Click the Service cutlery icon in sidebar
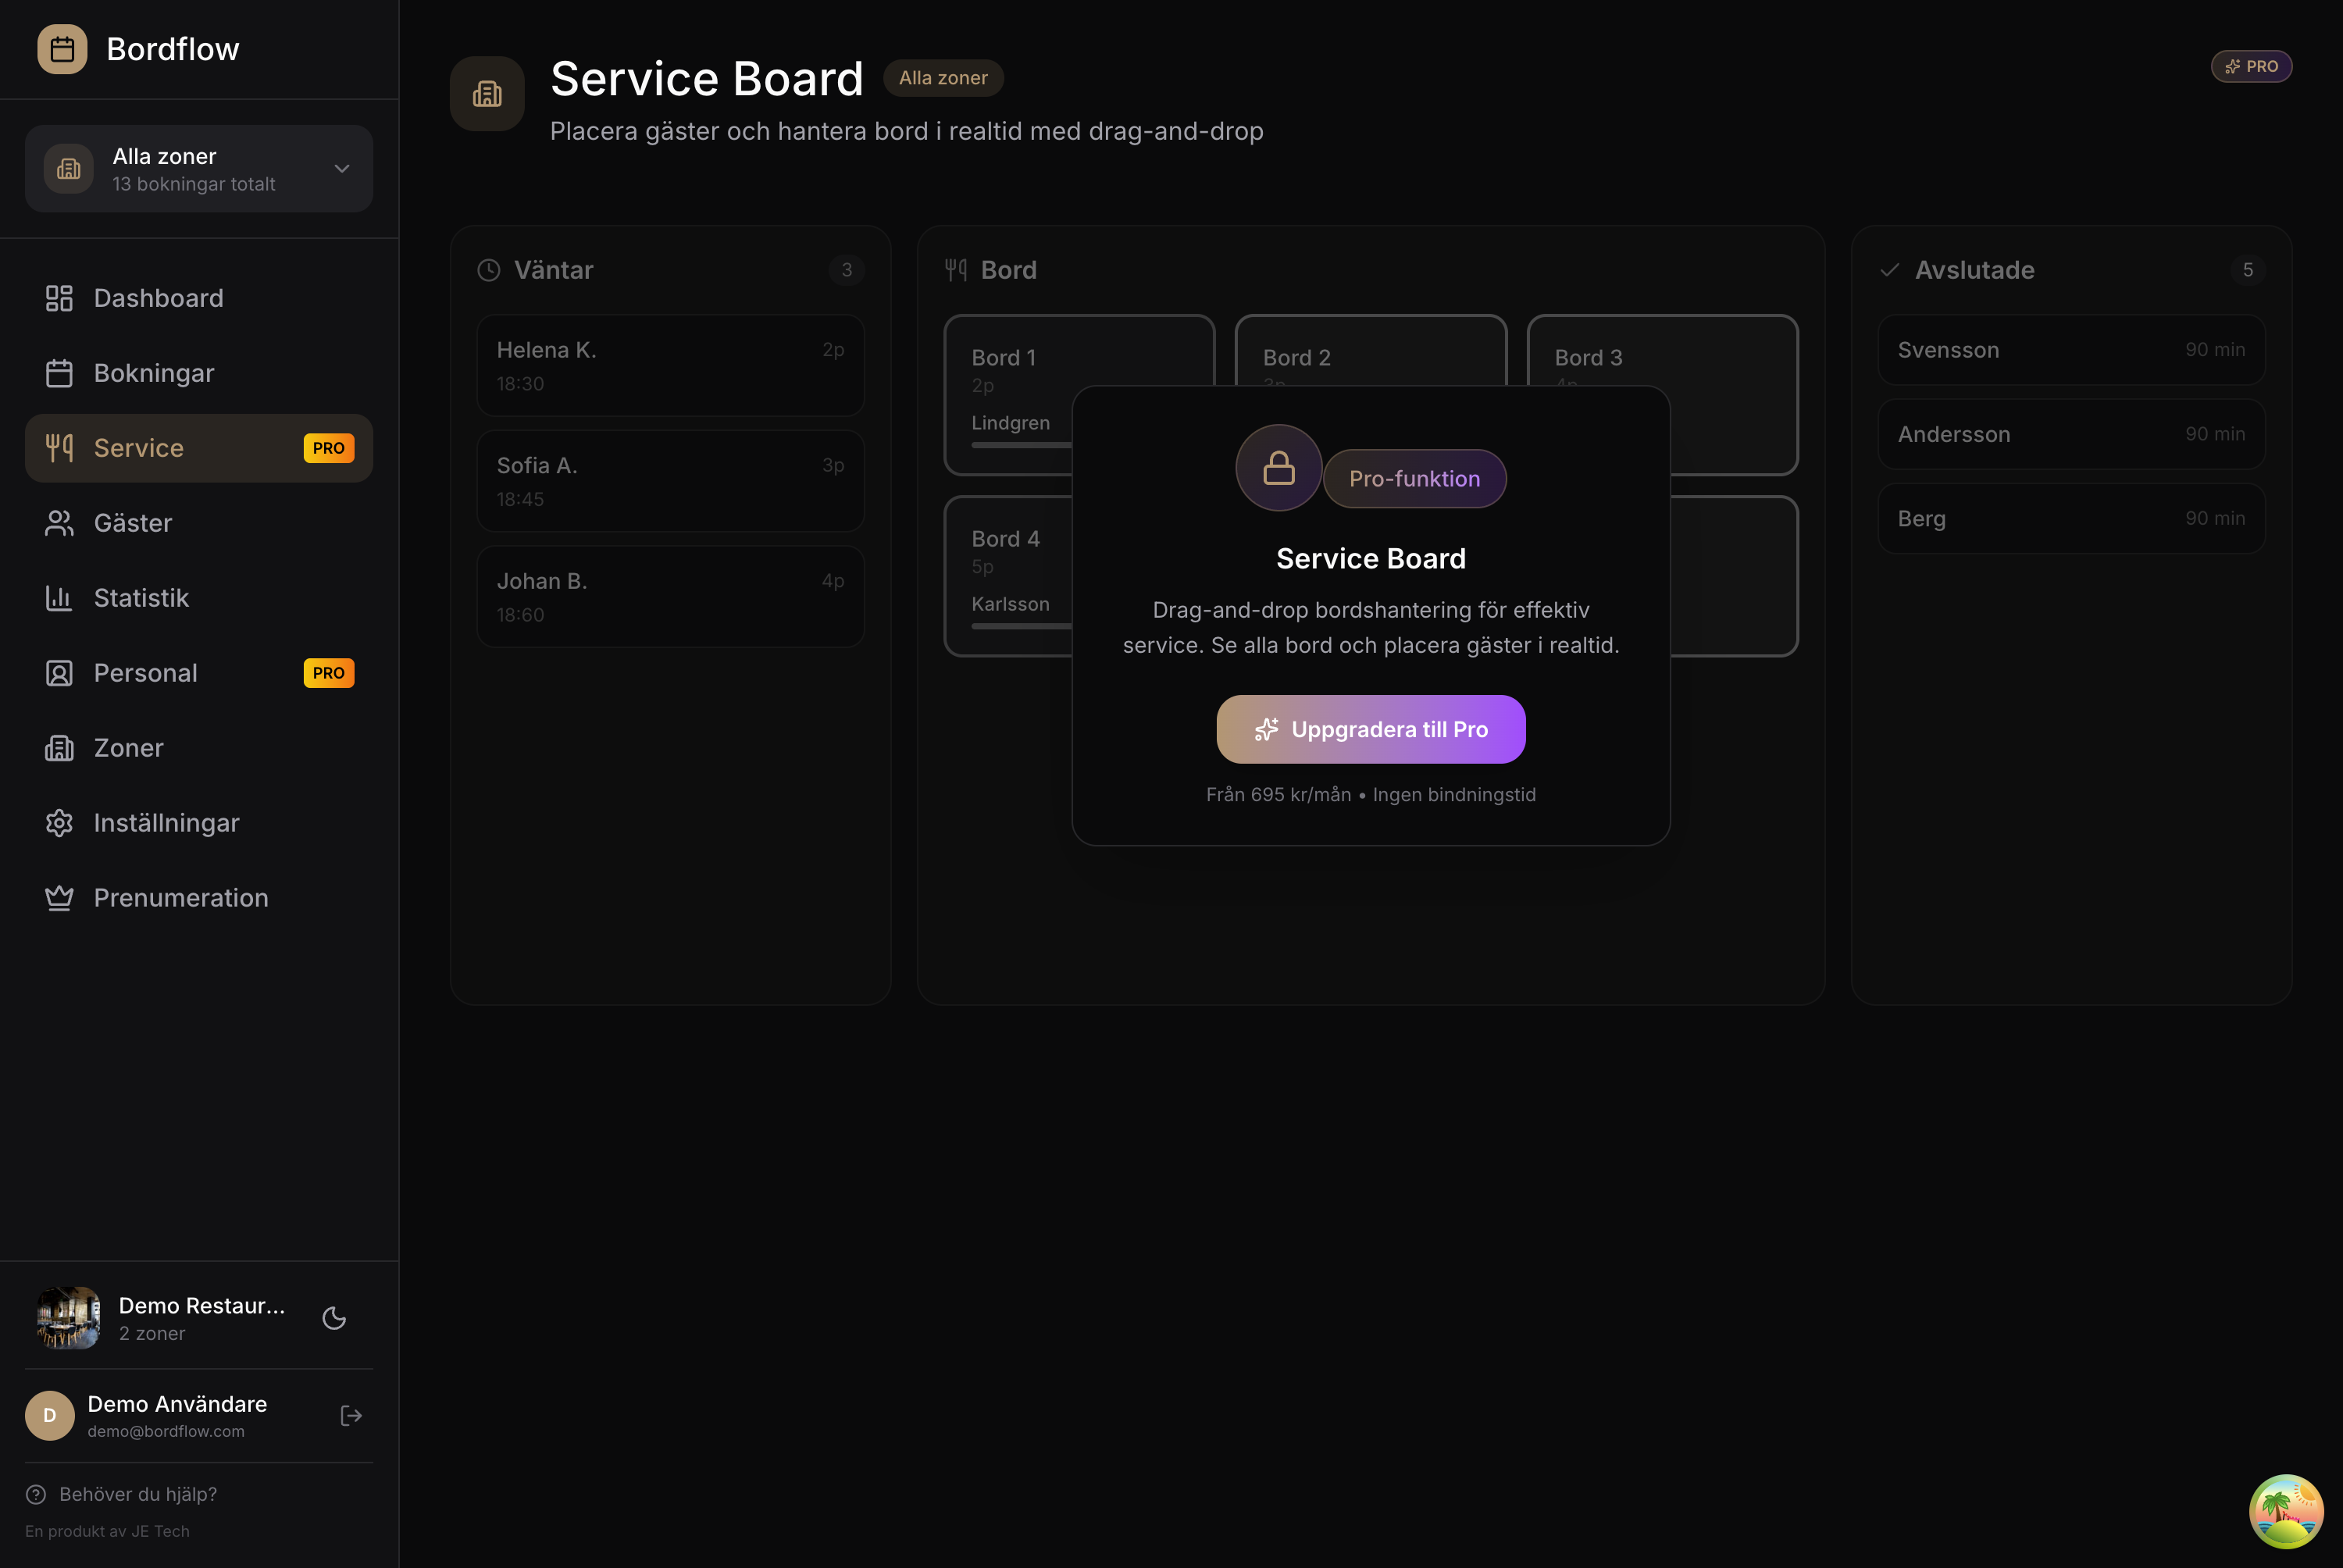The height and width of the screenshot is (1568, 2343). pos(59,447)
